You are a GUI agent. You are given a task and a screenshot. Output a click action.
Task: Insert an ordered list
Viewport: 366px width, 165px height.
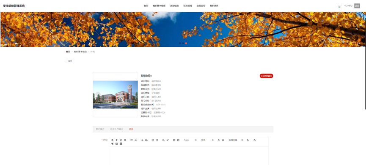pos(153,140)
